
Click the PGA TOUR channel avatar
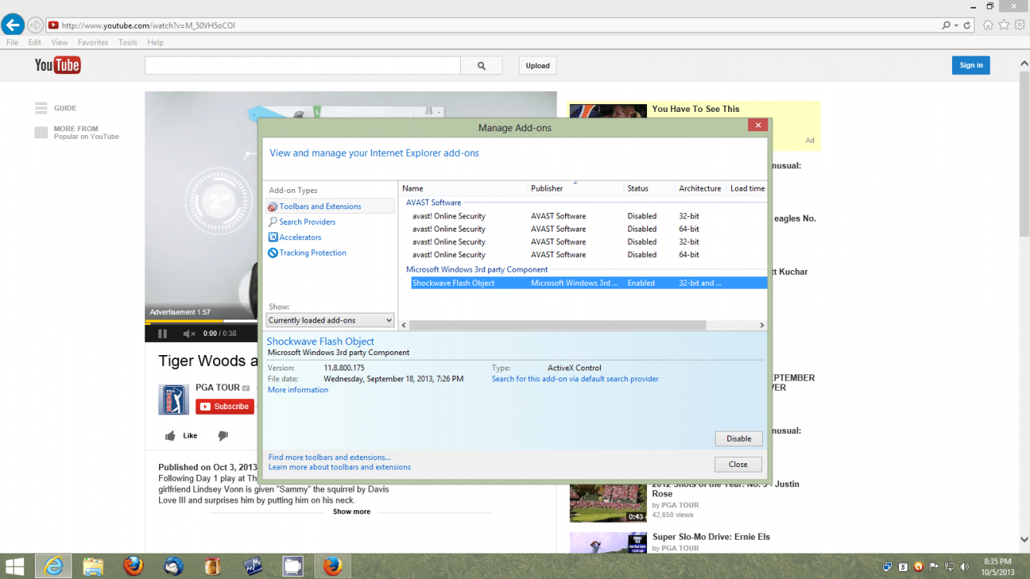(174, 400)
